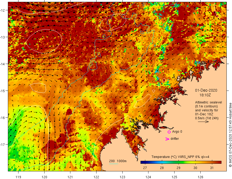Viewport: 232px width, 179px height.
Task: Click the temperature color bar
Action: 181,162
